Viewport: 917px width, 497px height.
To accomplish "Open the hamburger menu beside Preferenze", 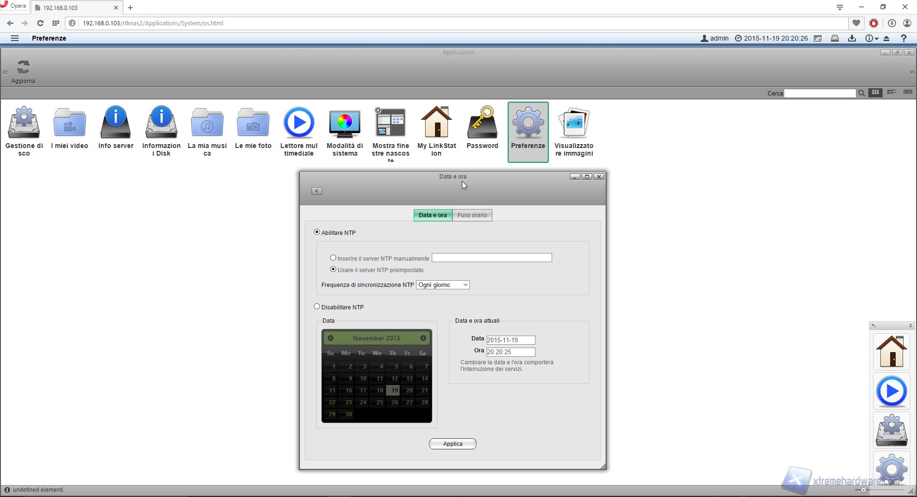I will coord(15,38).
